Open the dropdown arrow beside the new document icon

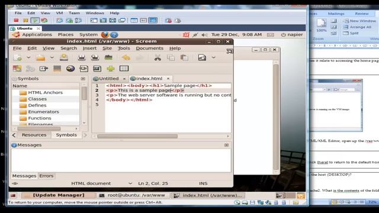(28, 57)
